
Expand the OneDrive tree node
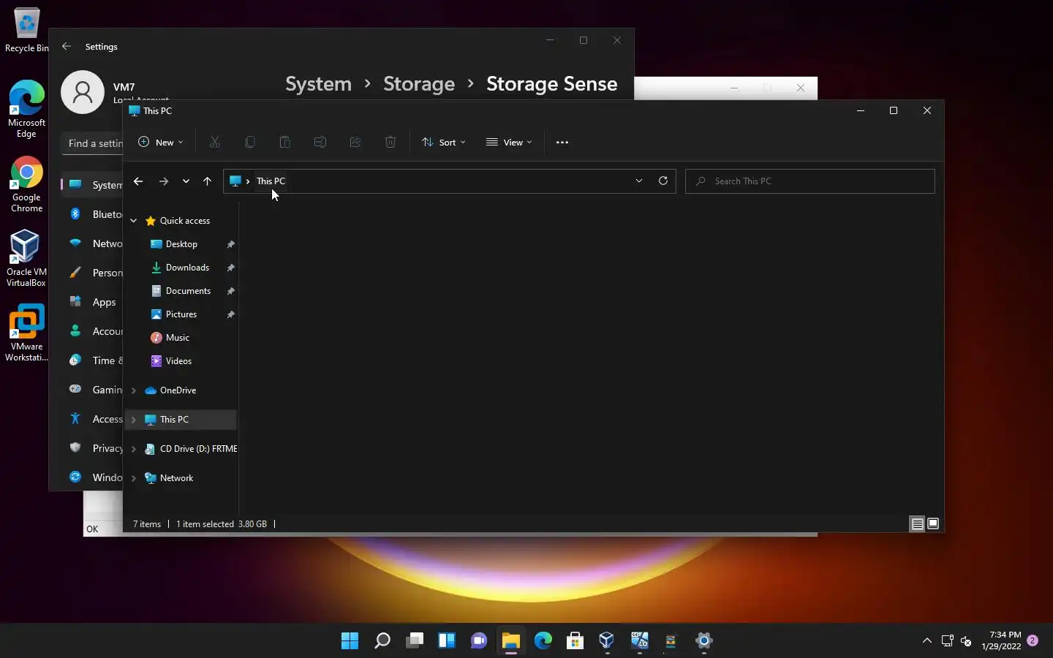coord(134,390)
